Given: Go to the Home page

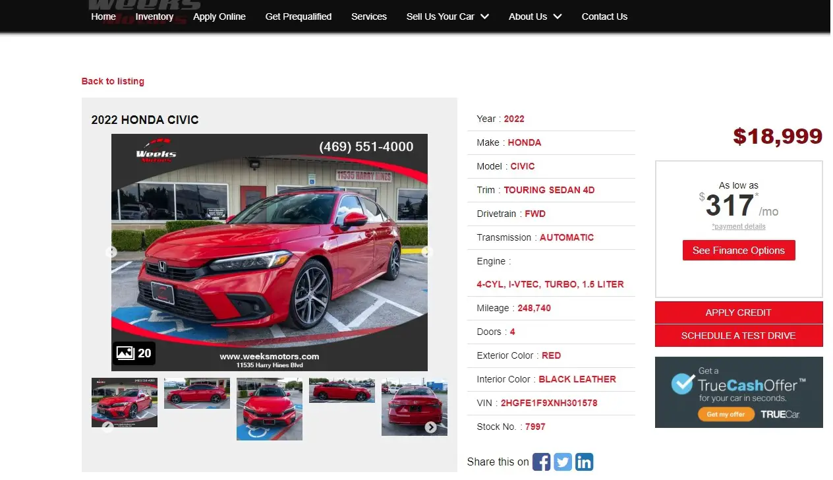Looking at the screenshot, I should pyautogui.click(x=103, y=16).
